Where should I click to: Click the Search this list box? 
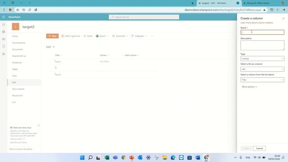point(144,17)
